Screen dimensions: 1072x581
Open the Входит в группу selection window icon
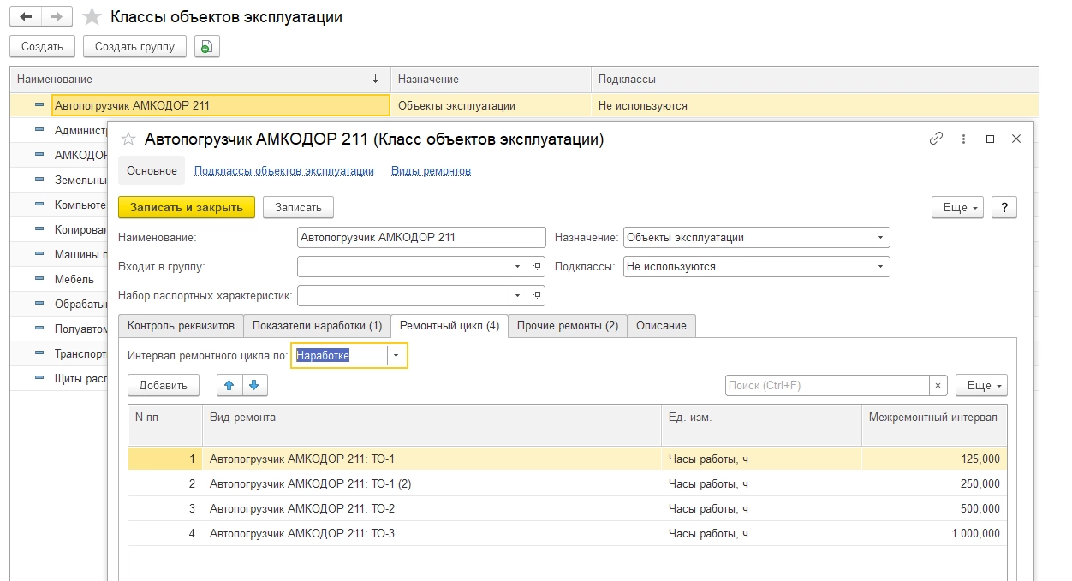point(536,267)
